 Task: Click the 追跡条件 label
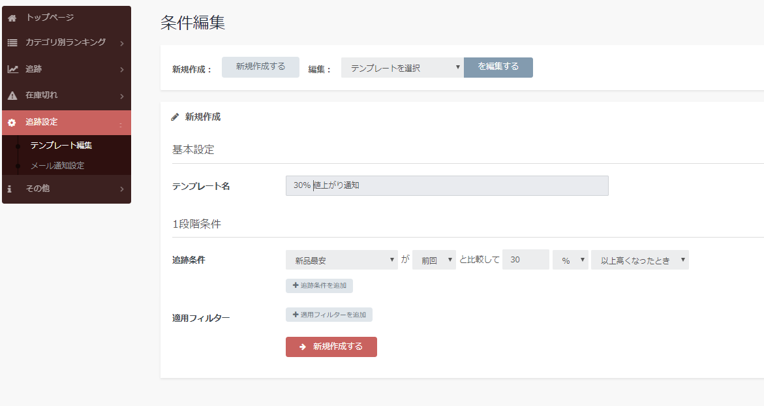tap(189, 260)
